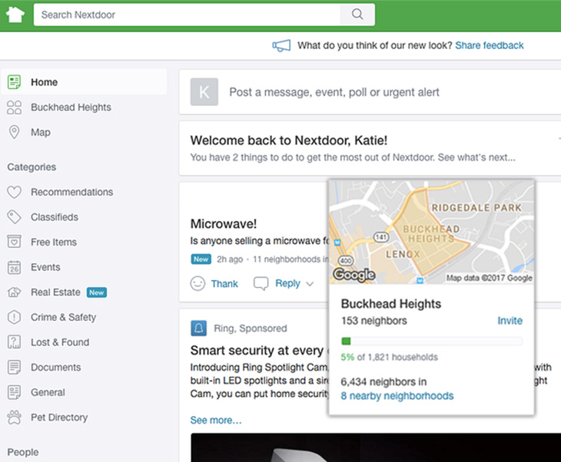Select Documents category
The width and height of the screenshot is (561, 462).
point(56,368)
